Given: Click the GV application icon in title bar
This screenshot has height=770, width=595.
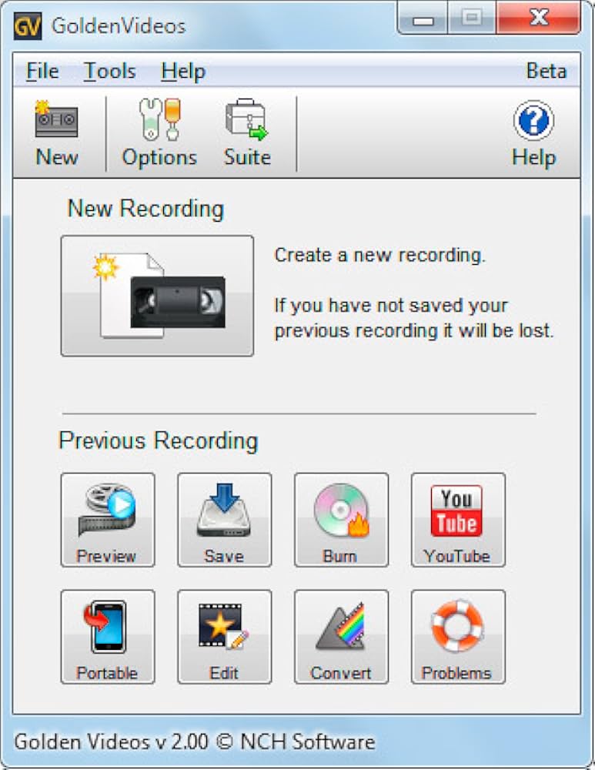Looking at the screenshot, I should pos(27,26).
